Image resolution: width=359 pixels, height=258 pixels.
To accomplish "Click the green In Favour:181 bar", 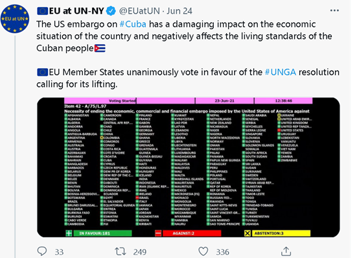I will [102, 233].
